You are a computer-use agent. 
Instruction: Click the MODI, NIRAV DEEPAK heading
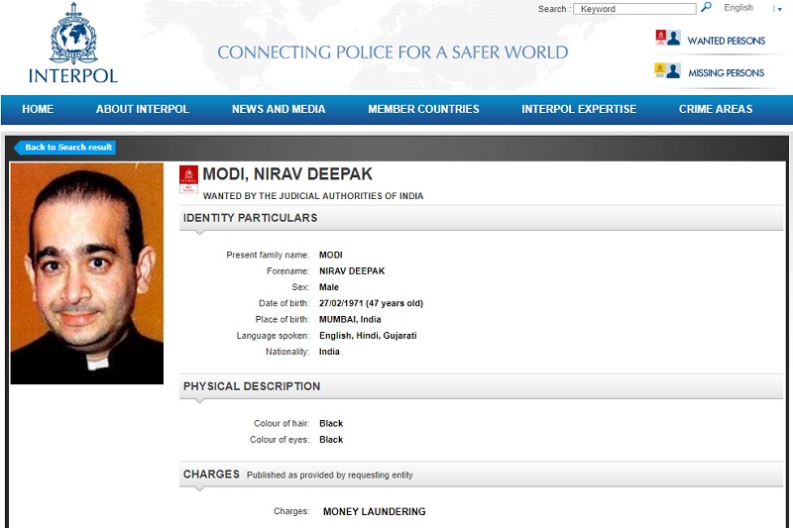pos(287,174)
